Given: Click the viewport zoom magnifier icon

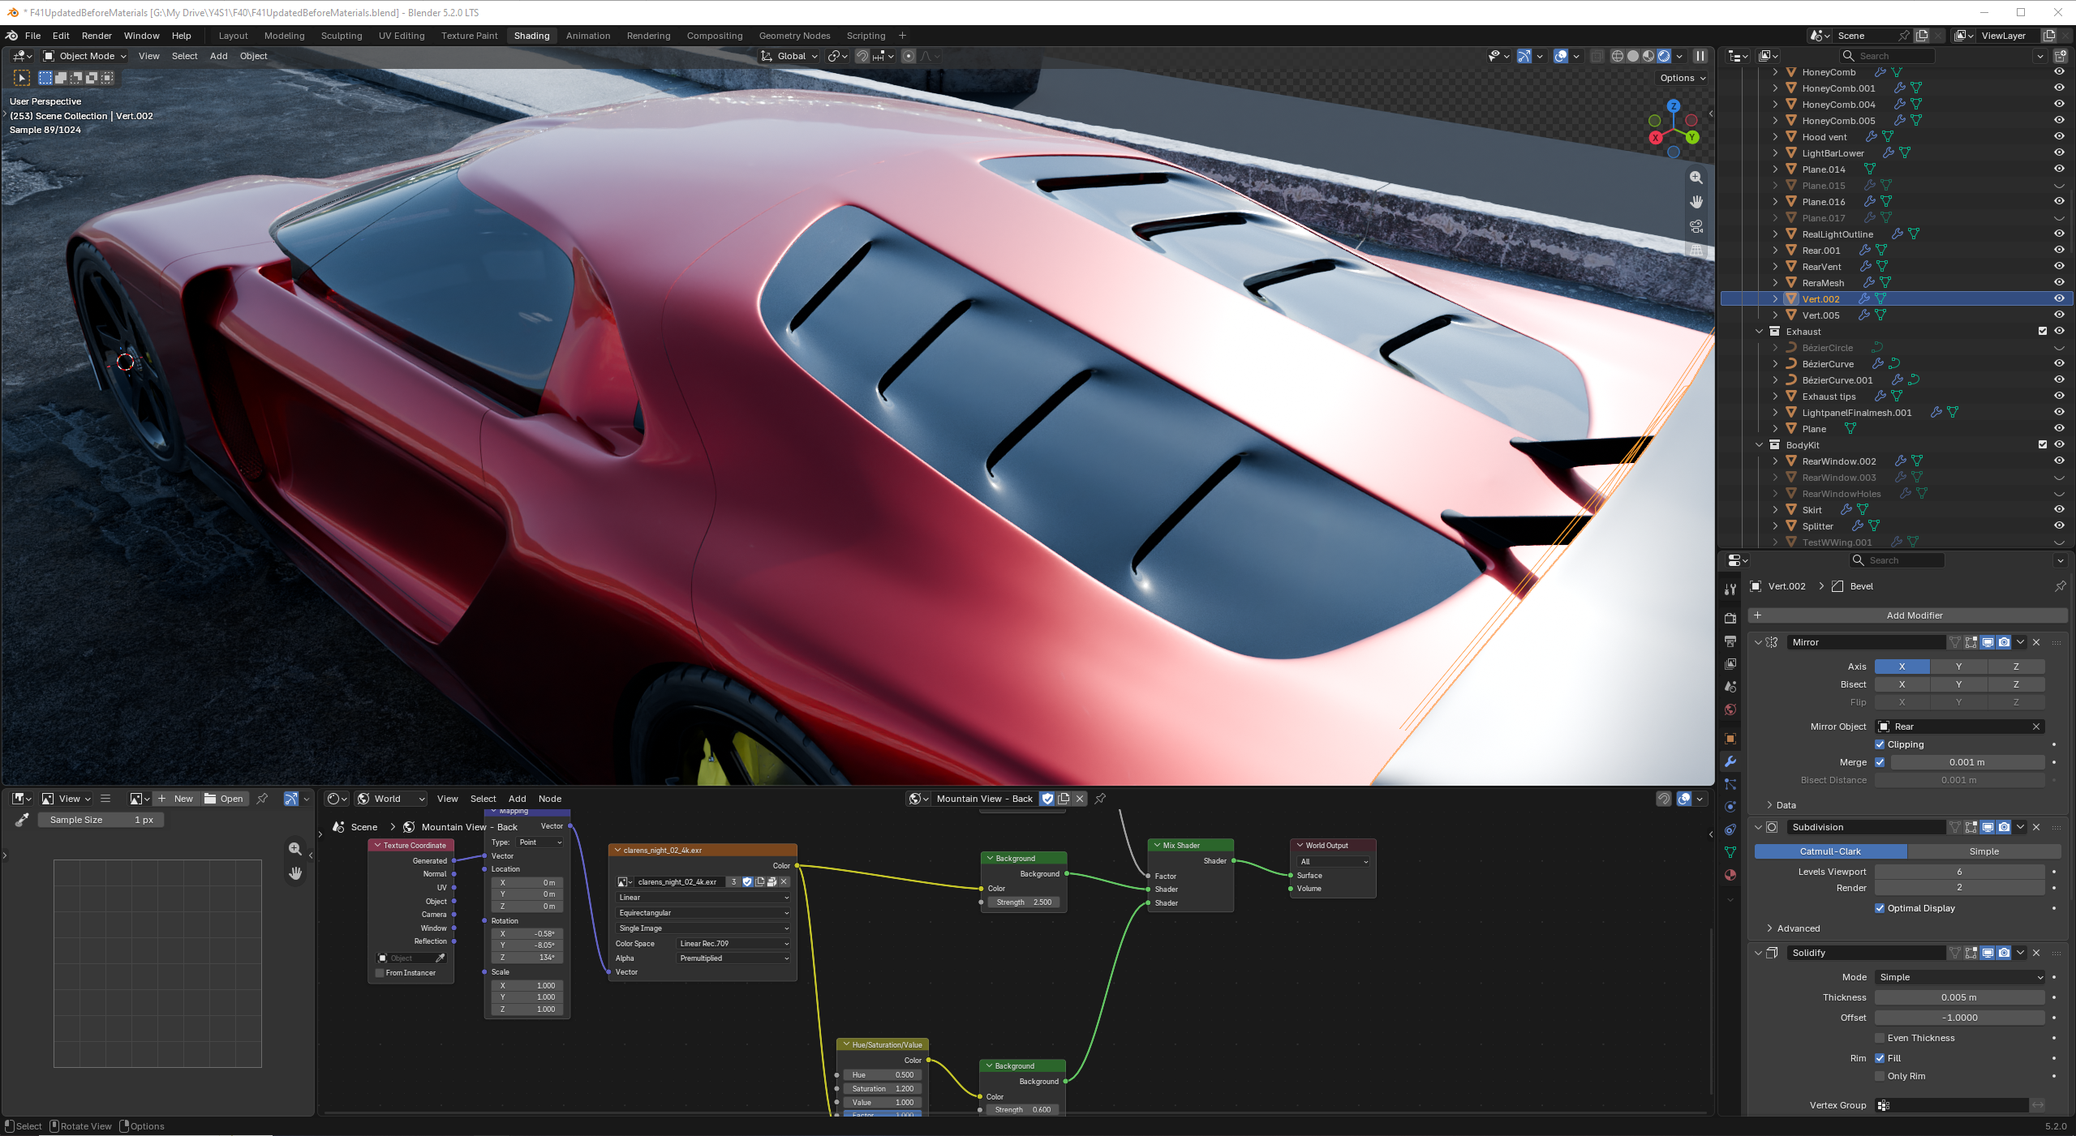Looking at the screenshot, I should coord(1696,178).
